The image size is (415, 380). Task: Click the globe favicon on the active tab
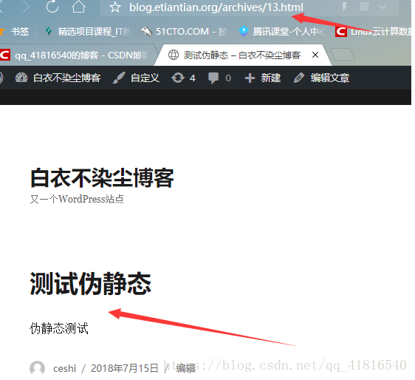point(174,55)
